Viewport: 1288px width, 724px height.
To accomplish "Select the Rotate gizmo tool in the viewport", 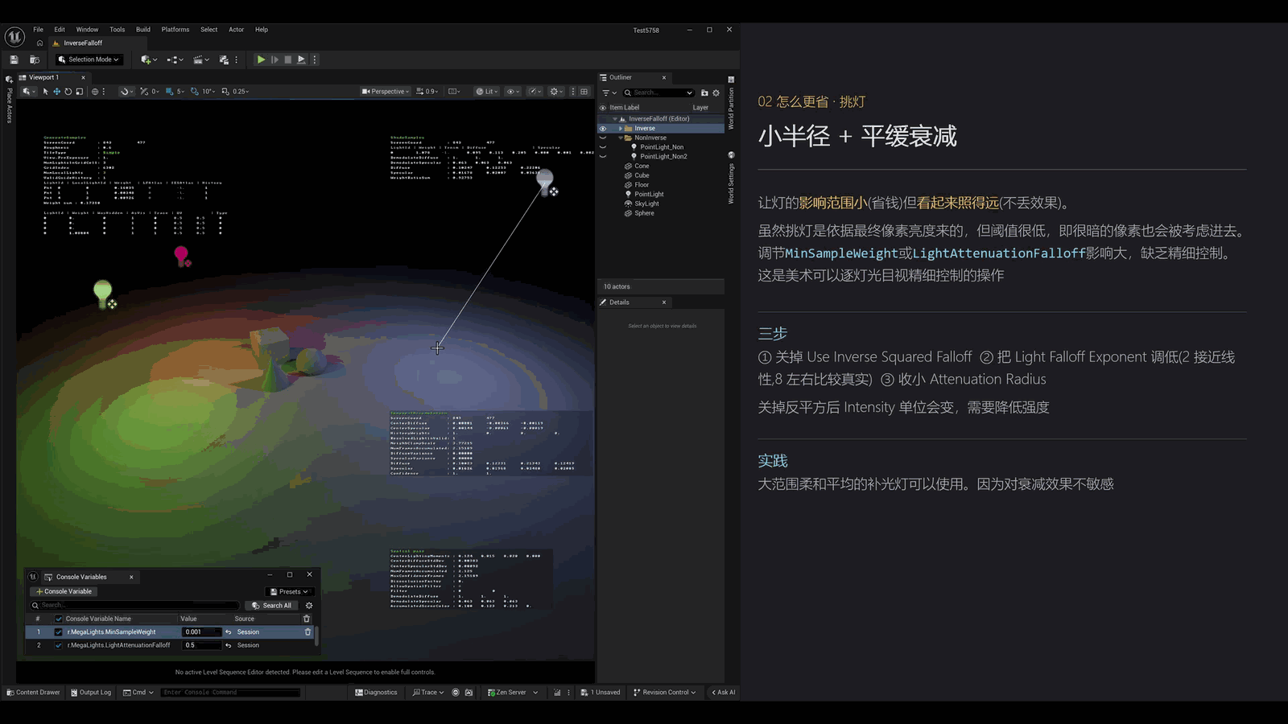I will [x=68, y=92].
